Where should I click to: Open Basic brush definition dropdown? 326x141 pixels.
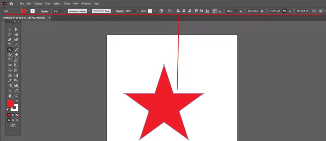(113, 11)
